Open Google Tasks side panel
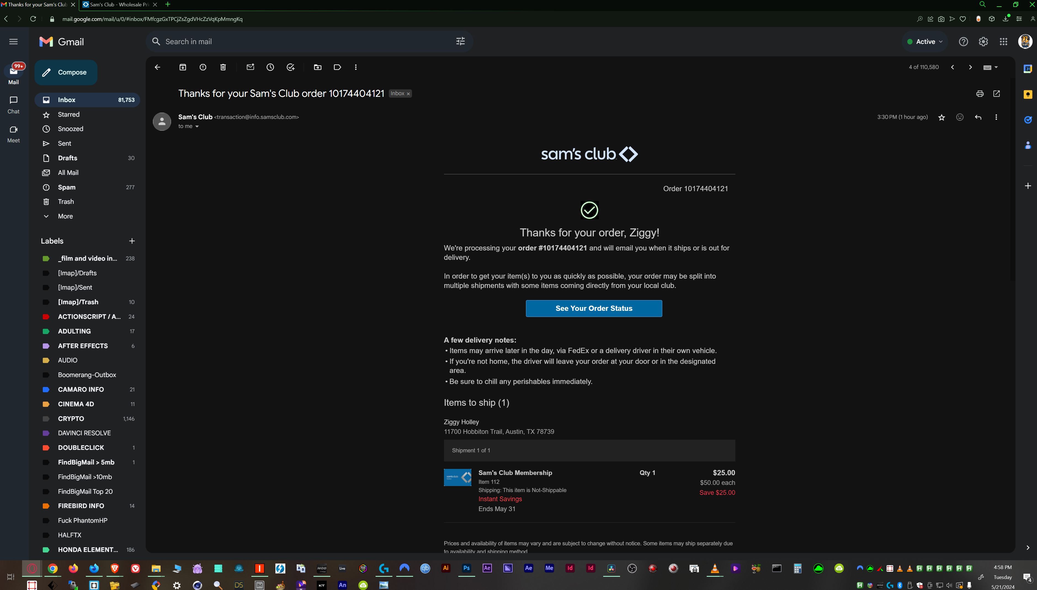This screenshot has height=590, width=1037. [1028, 119]
